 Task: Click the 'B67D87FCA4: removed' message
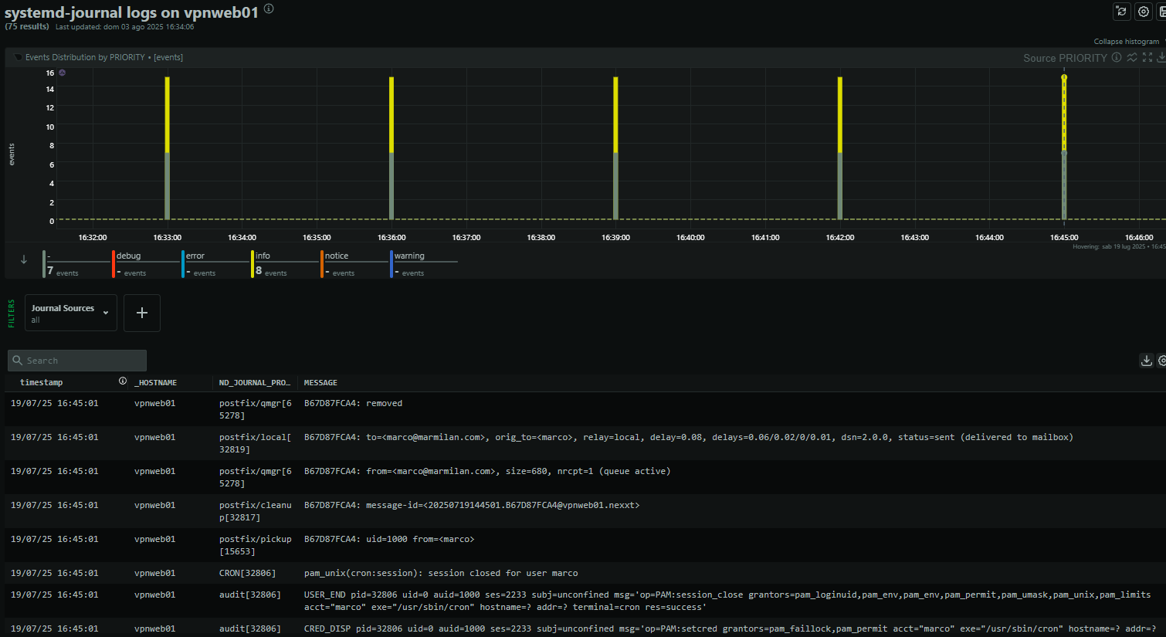(x=353, y=403)
